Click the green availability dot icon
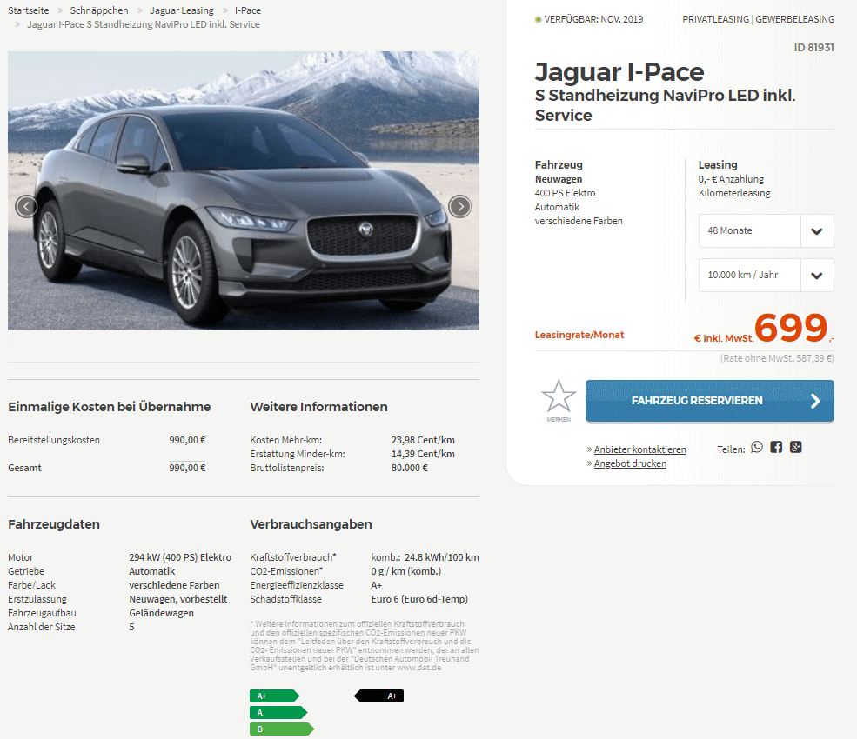The image size is (857, 739). [x=538, y=20]
